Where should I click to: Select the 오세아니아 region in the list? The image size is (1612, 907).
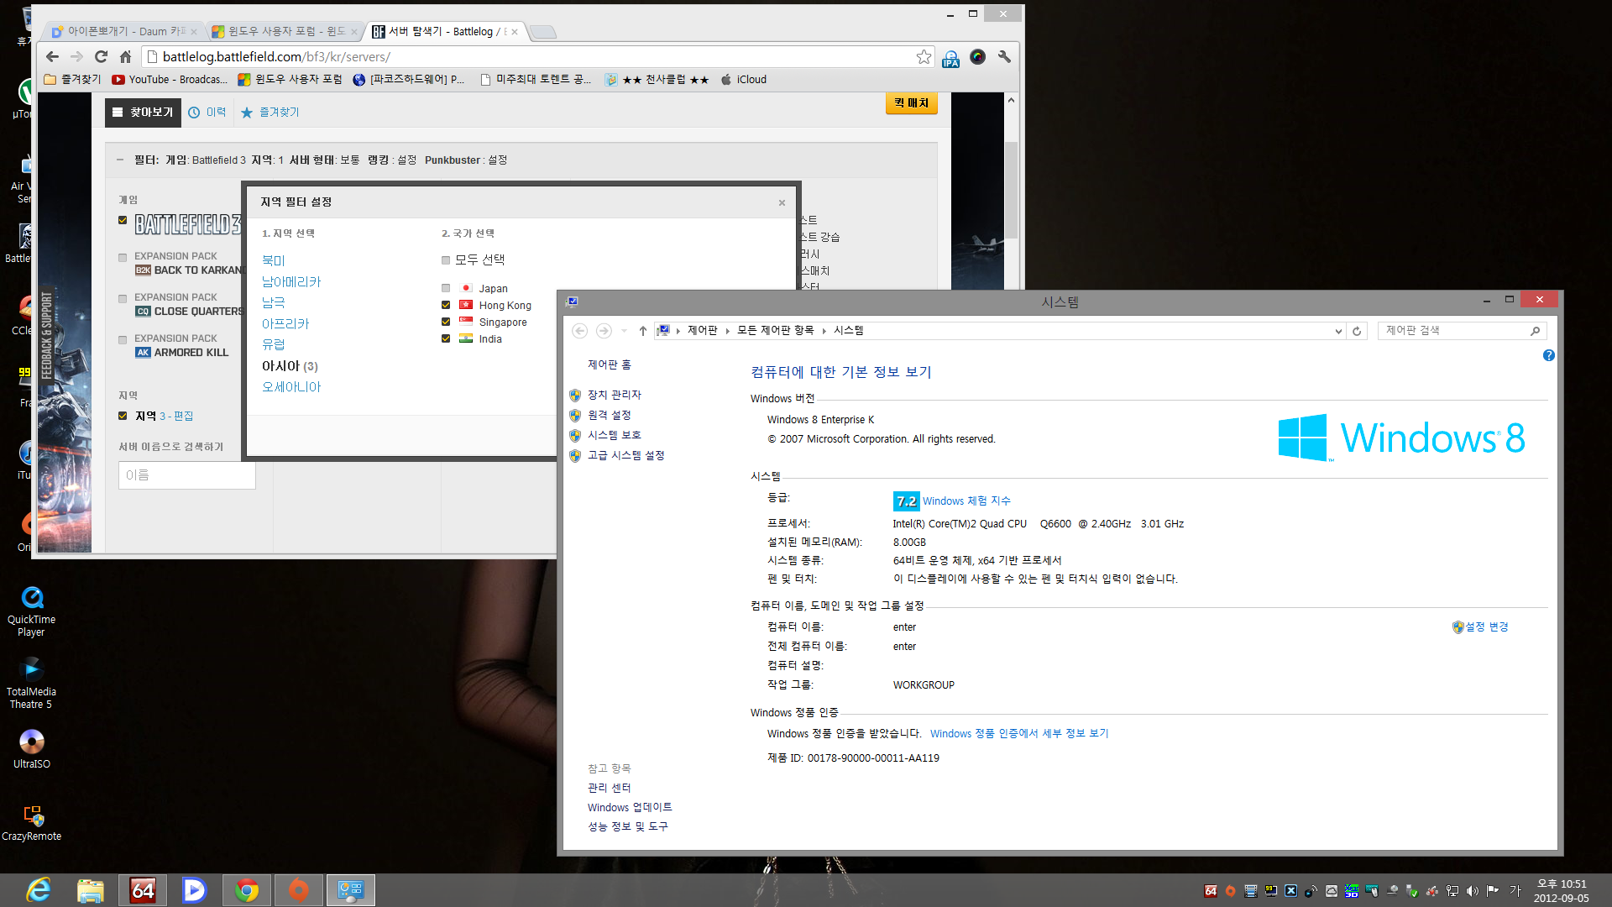[x=291, y=386]
